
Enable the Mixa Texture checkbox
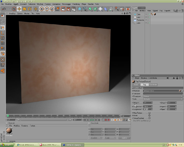[149, 113]
